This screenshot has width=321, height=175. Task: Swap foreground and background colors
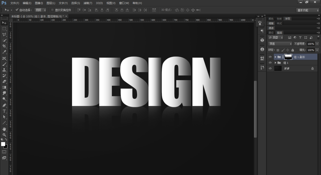click(6, 139)
